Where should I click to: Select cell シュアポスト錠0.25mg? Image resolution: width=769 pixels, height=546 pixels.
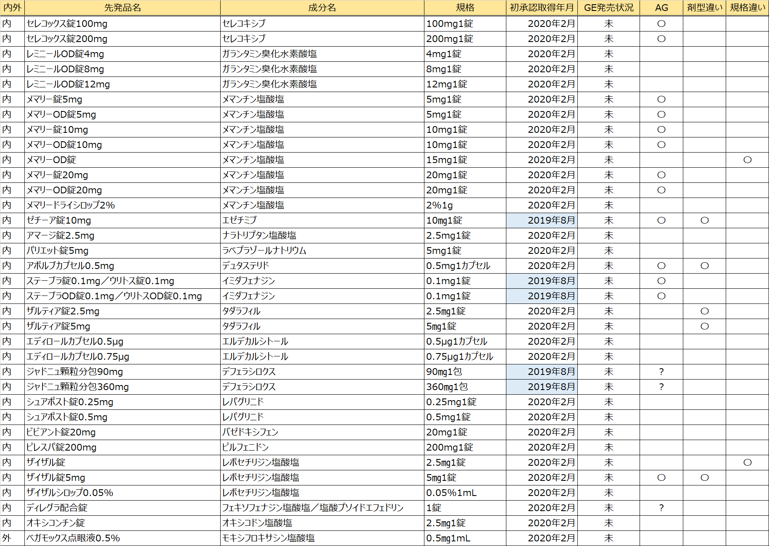(122, 402)
